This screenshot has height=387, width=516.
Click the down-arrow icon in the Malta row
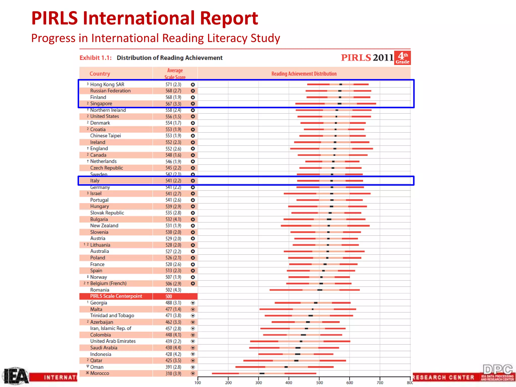pyautogui.click(x=193, y=309)
